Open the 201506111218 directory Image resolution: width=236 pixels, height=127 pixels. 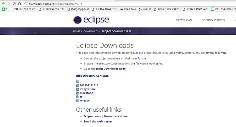pyautogui.click(x=89, y=85)
